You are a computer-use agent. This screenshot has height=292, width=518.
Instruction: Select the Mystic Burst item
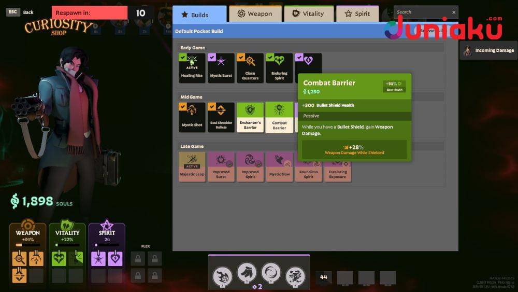tap(221, 68)
